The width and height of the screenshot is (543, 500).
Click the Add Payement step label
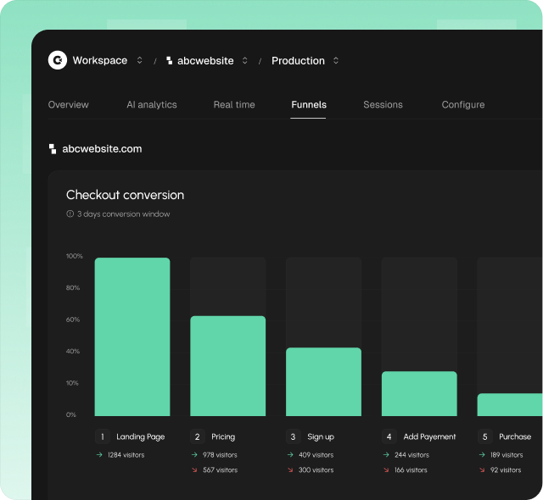click(x=429, y=437)
